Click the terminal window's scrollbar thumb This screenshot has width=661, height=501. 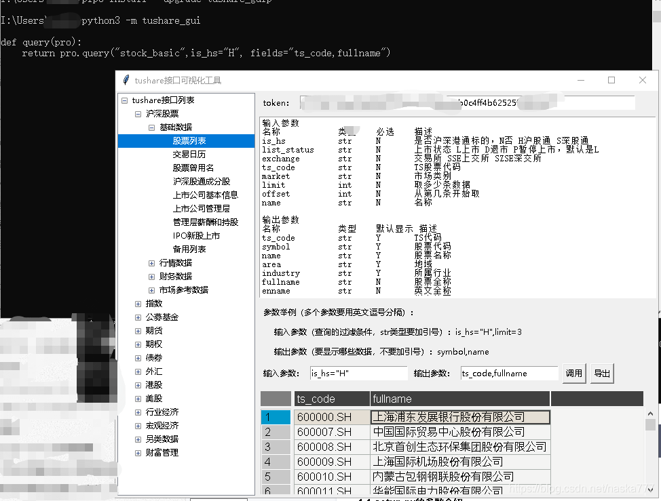click(x=657, y=16)
